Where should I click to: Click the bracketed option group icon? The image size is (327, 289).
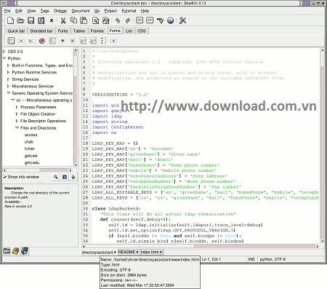tap(103, 41)
